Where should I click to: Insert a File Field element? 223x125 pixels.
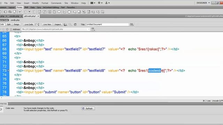(x=54, y=12)
